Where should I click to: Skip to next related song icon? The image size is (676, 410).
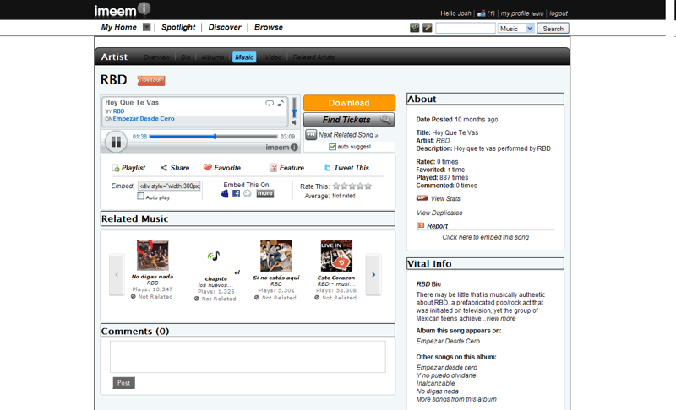311,135
